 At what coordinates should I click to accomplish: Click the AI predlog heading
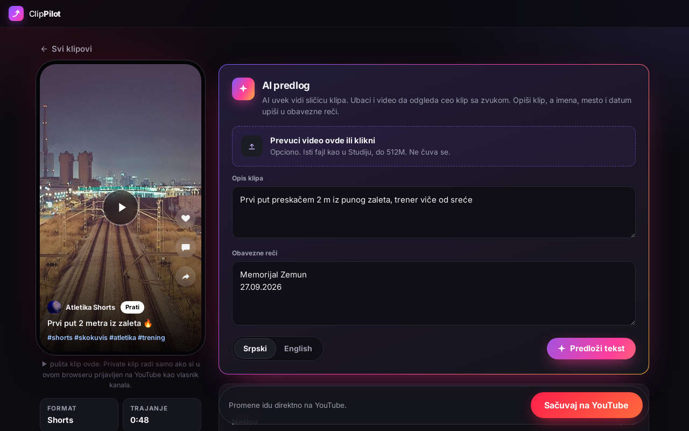coord(286,85)
